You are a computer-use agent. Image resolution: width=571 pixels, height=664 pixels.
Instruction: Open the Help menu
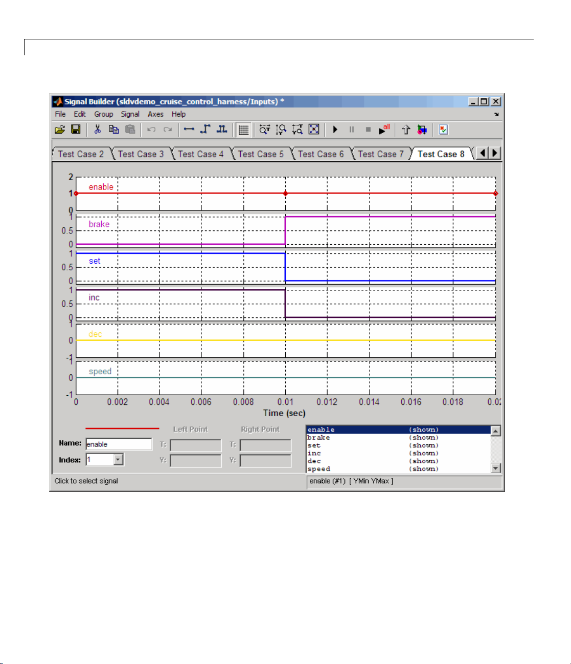178,114
